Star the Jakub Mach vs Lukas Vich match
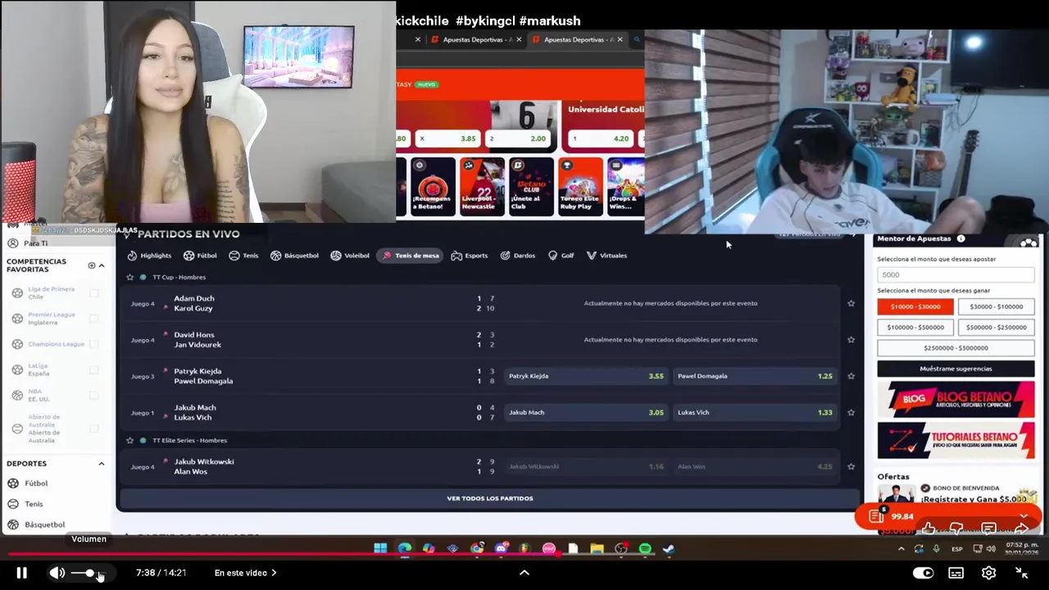 pyautogui.click(x=851, y=412)
